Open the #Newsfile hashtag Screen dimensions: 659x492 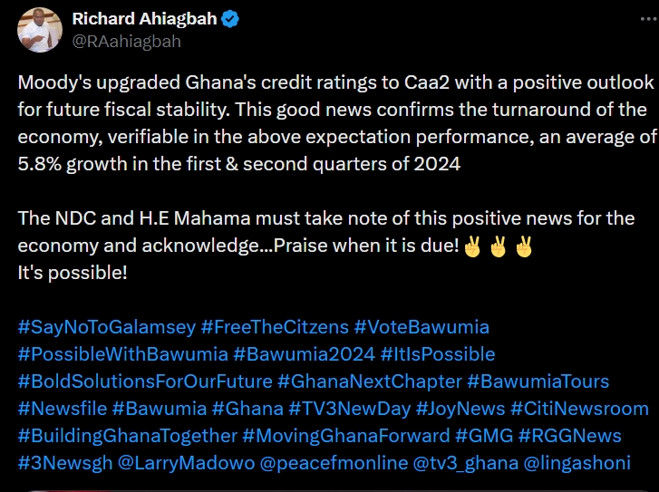coord(62,408)
